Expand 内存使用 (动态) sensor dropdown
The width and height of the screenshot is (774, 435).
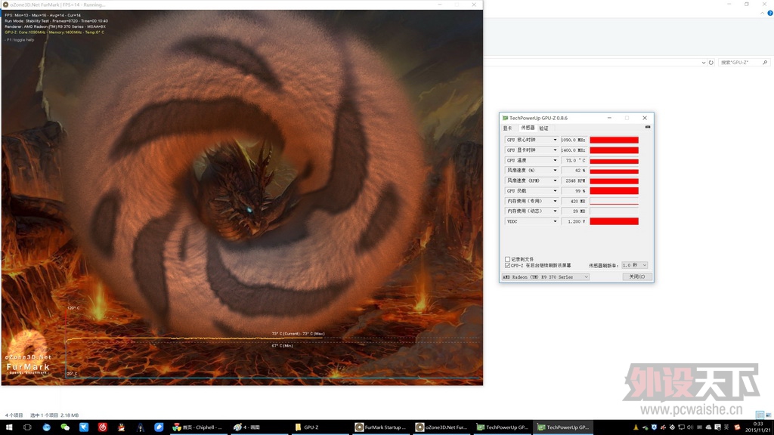(x=555, y=211)
